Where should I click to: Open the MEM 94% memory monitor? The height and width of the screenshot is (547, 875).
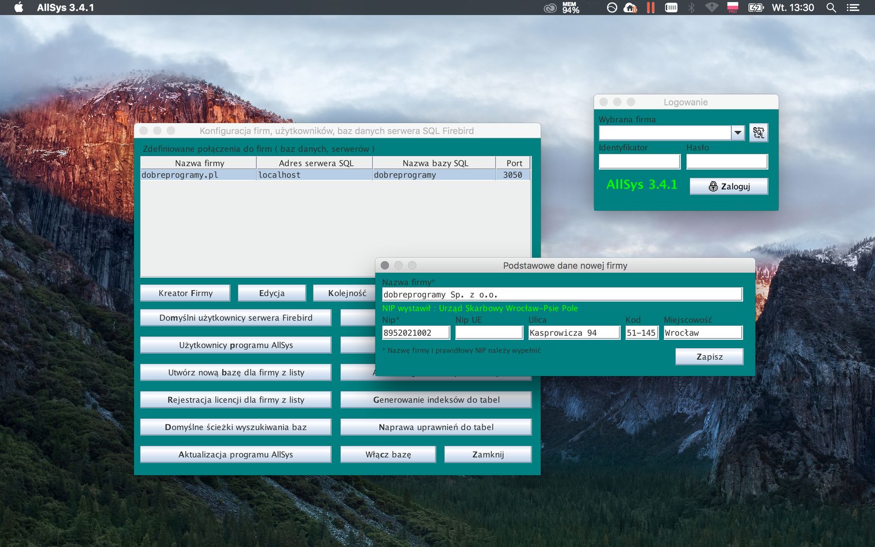[x=570, y=7]
